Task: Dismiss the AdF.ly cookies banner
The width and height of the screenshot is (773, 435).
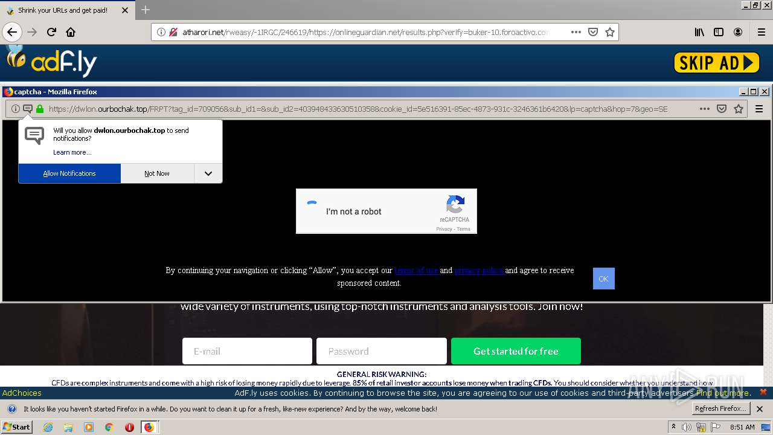Action: point(763,392)
